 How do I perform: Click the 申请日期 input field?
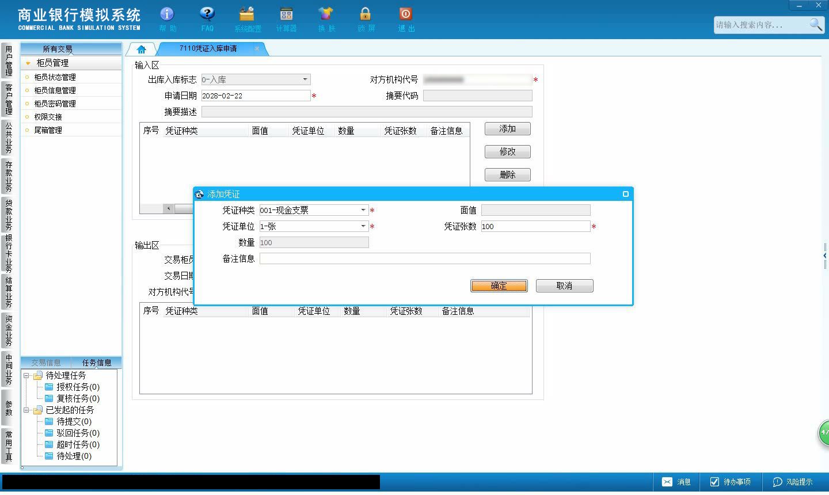(x=256, y=96)
